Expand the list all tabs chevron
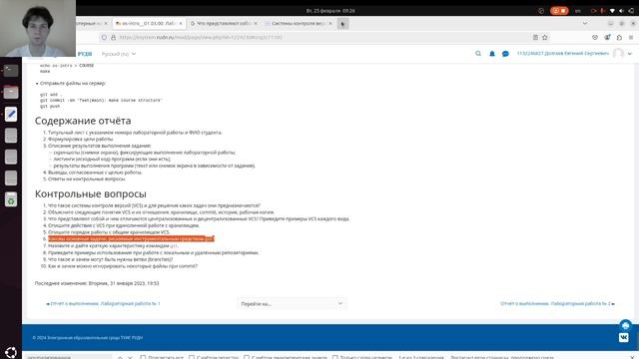This screenshot has width=639, height=359. tap(585, 23)
